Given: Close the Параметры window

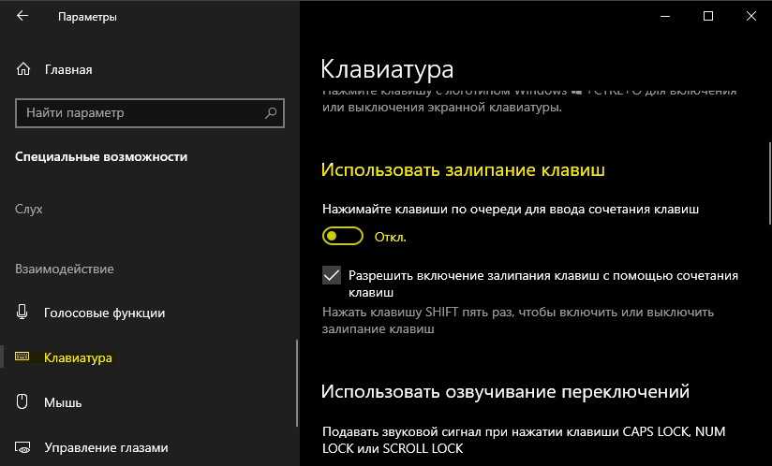Looking at the screenshot, I should [x=751, y=17].
